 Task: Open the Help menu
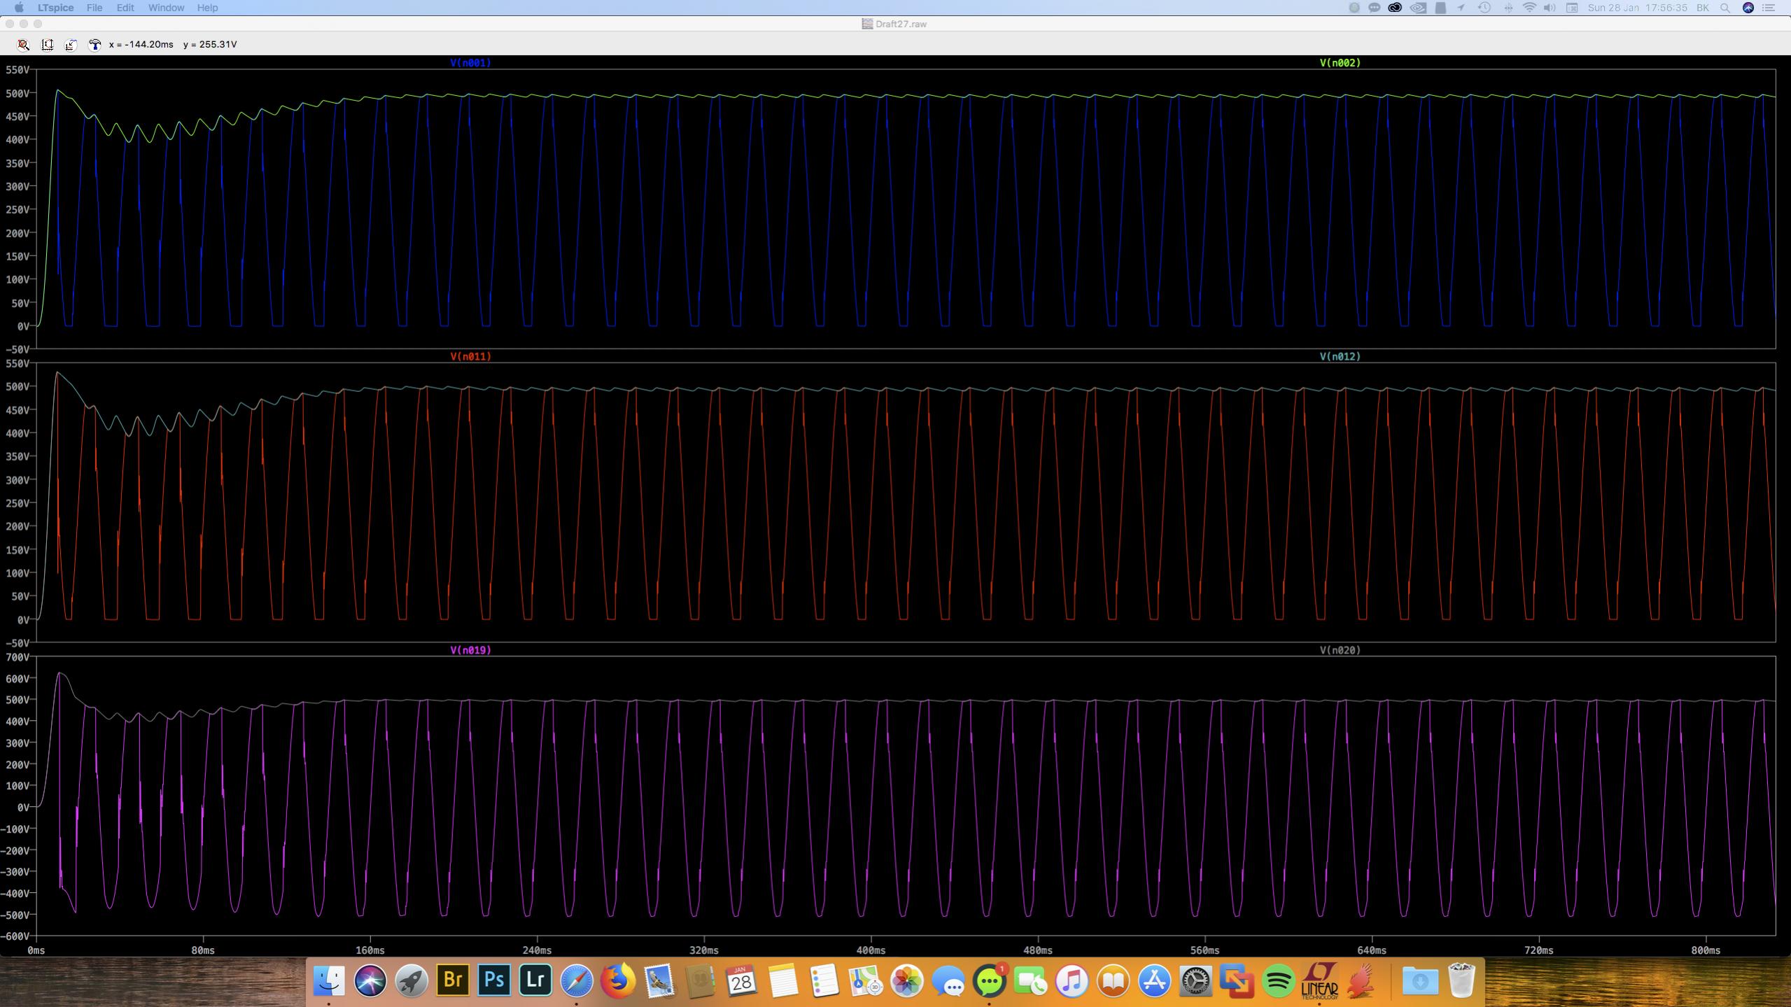[x=207, y=8]
